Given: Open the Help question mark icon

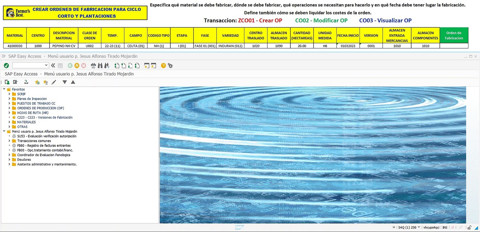Looking at the screenshot, I should 163,65.
